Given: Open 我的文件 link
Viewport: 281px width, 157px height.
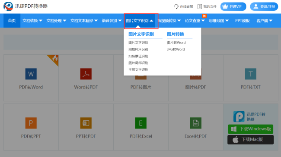Looking at the screenshot, I should [x=207, y=6].
